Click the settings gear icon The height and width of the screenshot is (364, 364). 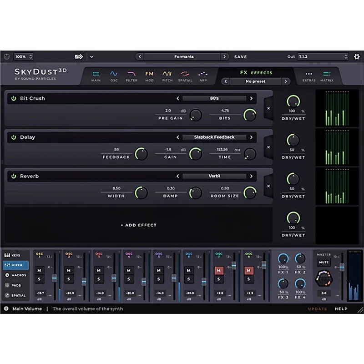[x=357, y=56]
